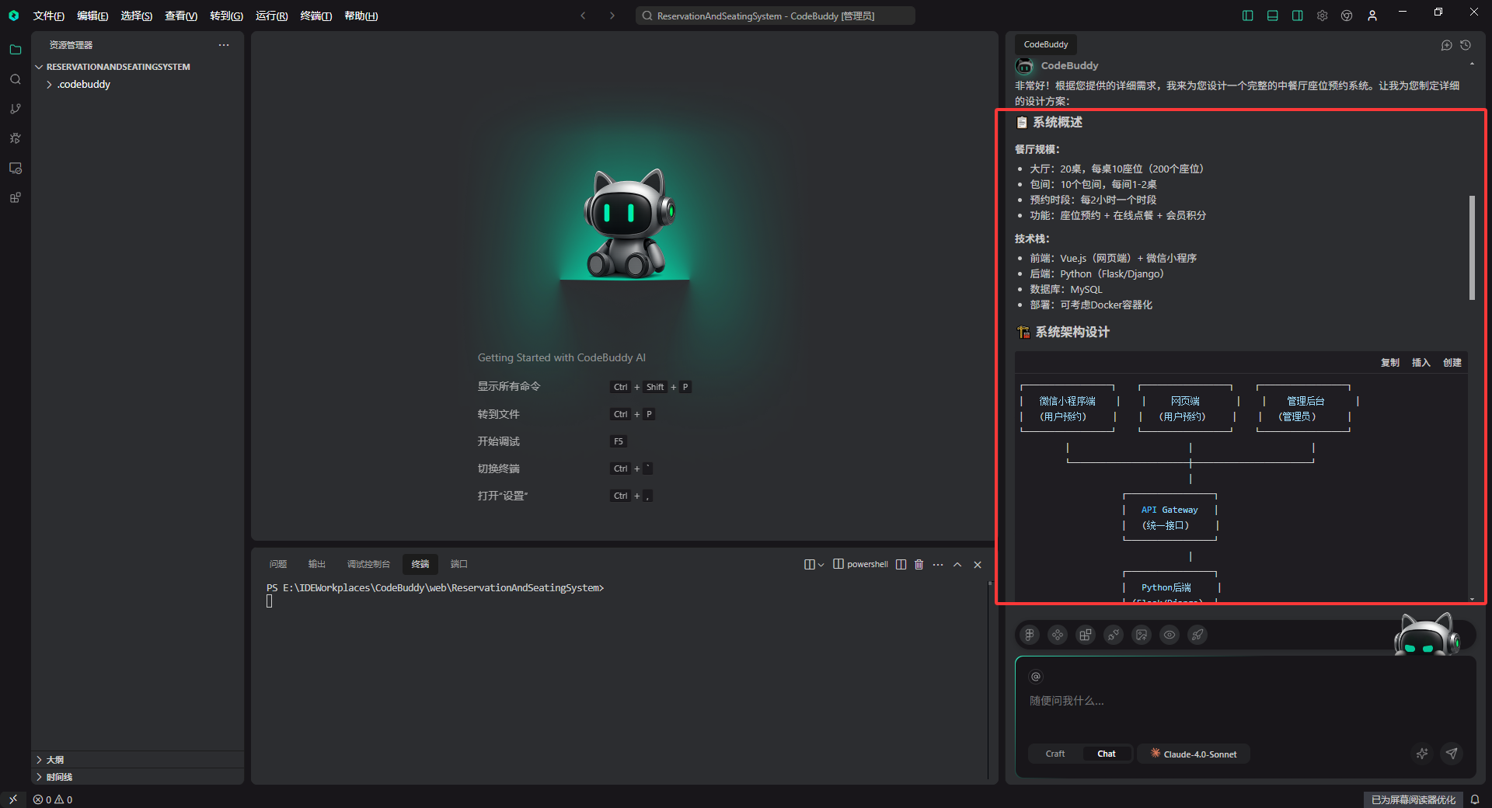Viewport: 1492px width, 808px height.
Task: Open the 查看(V) menu
Action: pyautogui.click(x=181, y=16)
